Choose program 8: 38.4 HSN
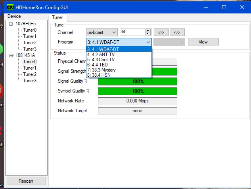251x189 pixels. tap(119, 75)
